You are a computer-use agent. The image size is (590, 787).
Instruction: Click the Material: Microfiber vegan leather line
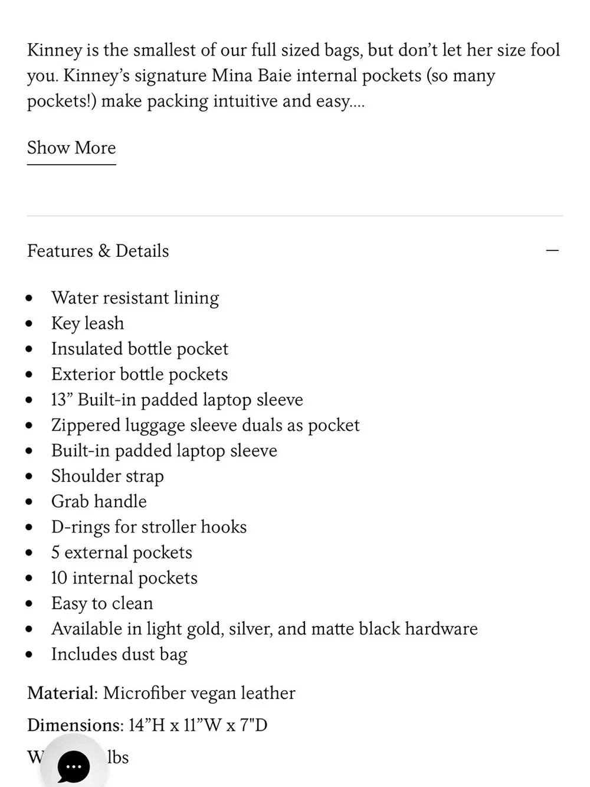tap(161, 693)
